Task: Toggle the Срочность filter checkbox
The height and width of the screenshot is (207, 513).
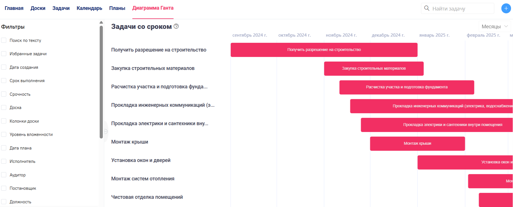Action: pos(4,94)
